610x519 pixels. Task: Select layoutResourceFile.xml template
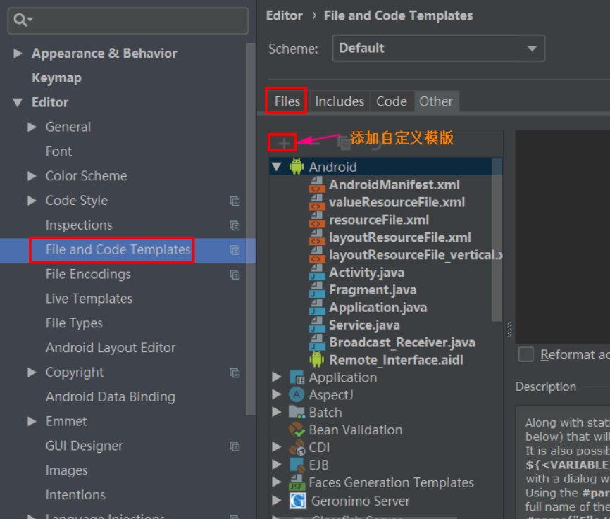[x=400, y=237]
